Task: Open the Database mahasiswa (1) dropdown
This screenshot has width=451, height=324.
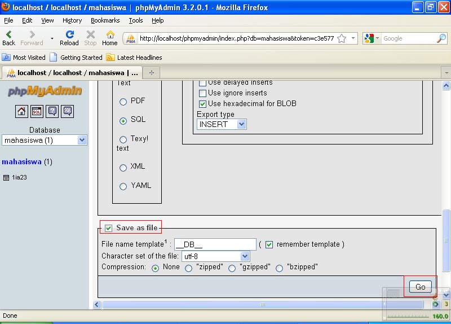Action: 45,140
